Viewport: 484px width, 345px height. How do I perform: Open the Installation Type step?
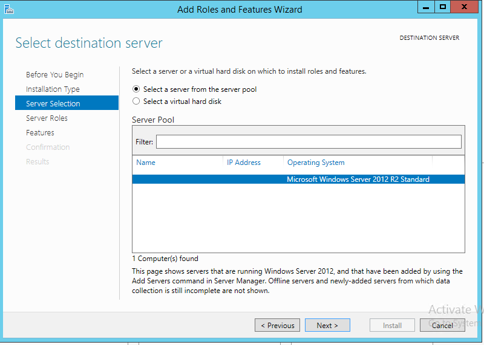[x=53, y=89]
